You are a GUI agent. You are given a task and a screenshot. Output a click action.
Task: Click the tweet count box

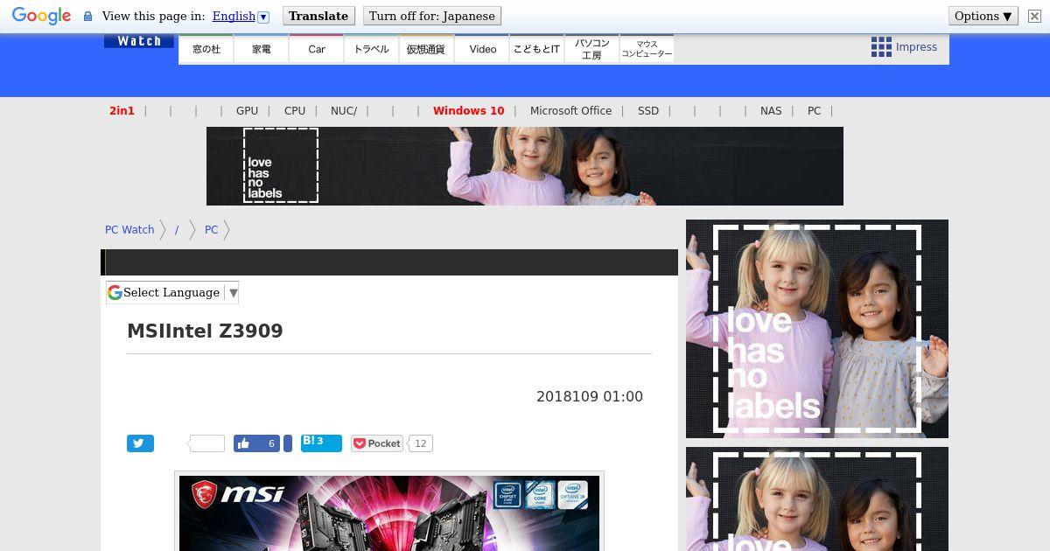tap(207, 443)
